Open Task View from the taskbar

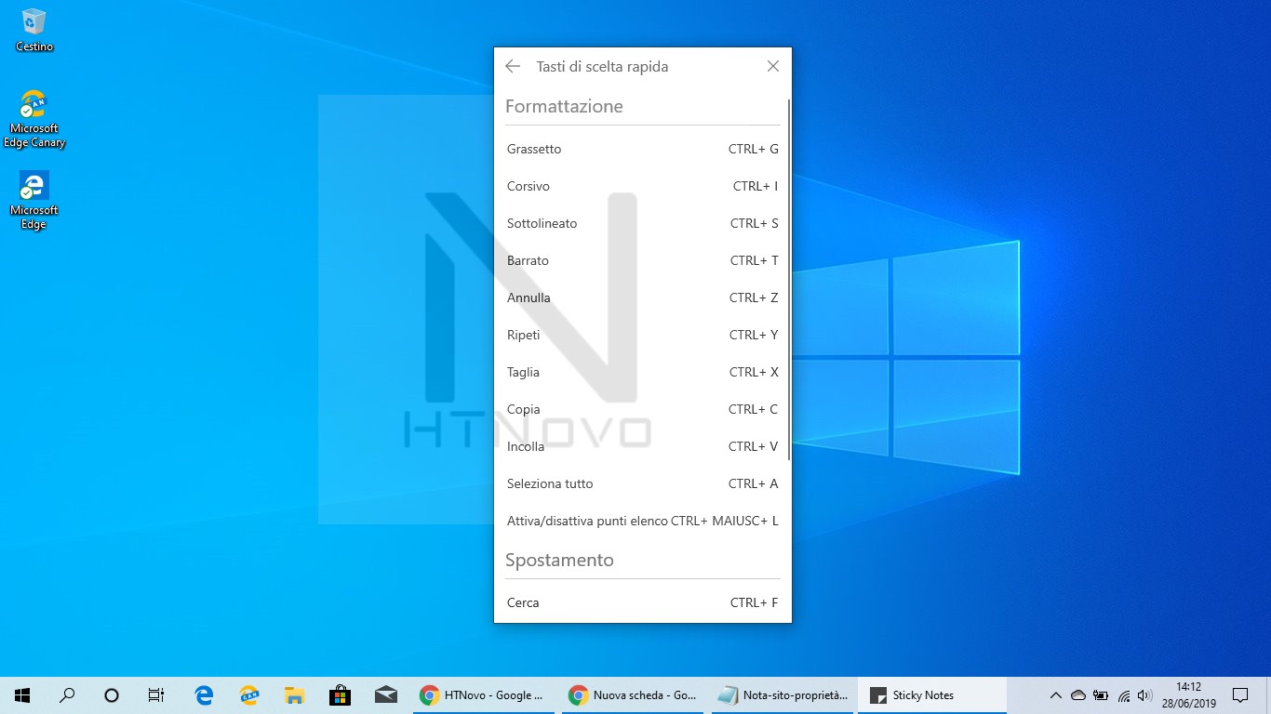point(155,694)
